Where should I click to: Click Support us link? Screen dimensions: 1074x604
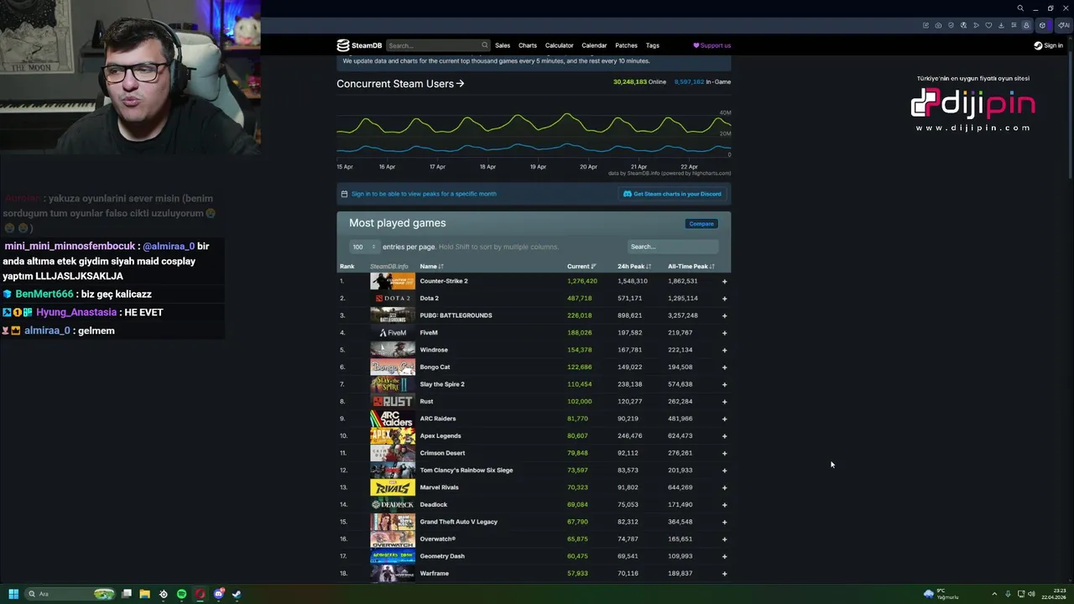pyautogui.click(x=712, y=45)
